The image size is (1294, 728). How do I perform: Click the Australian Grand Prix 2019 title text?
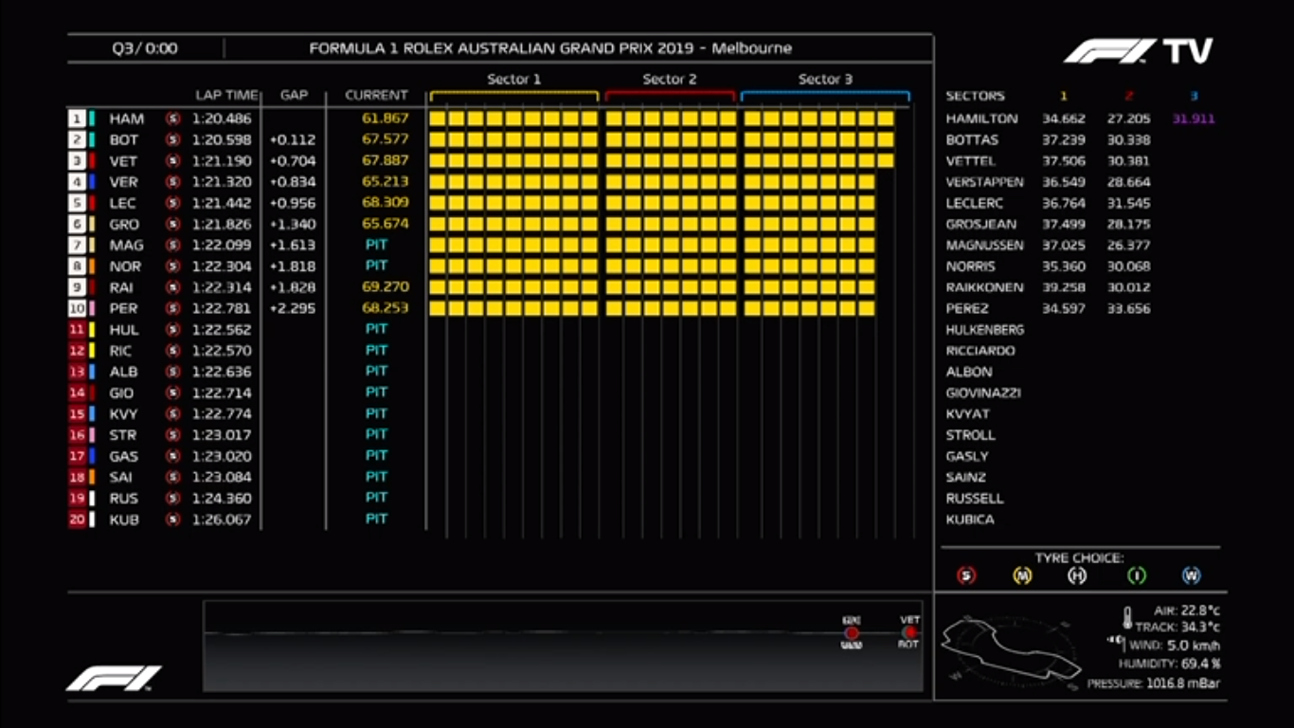pos(550,48)
